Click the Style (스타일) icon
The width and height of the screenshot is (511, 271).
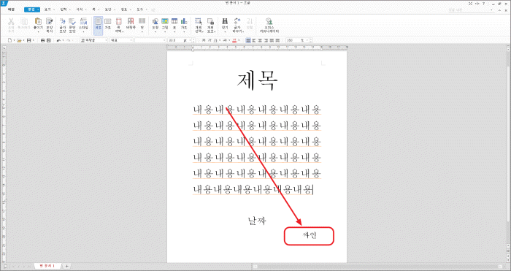tap(83, 21)
